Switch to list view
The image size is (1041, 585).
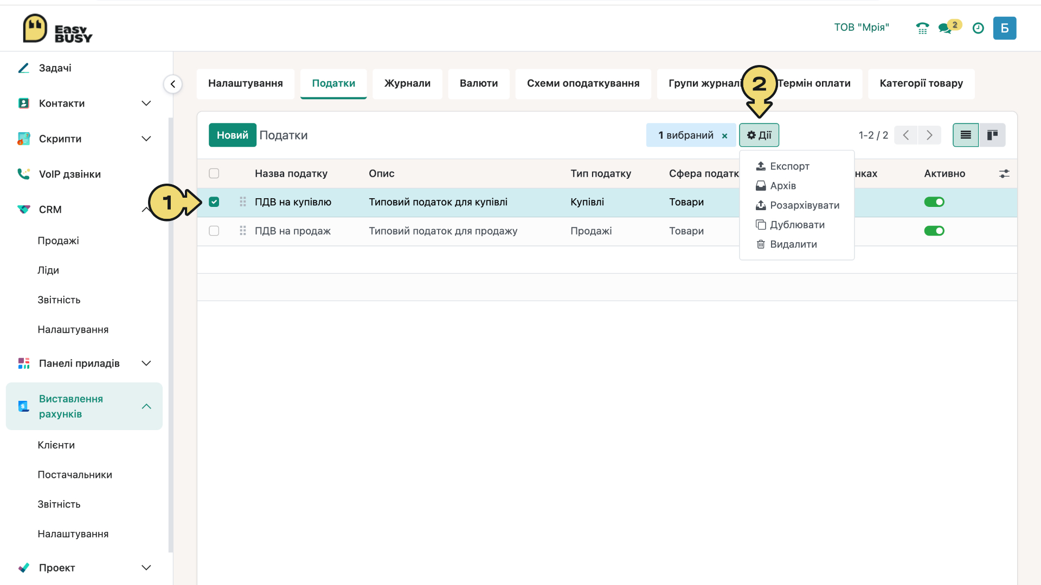tap(966, 135)
